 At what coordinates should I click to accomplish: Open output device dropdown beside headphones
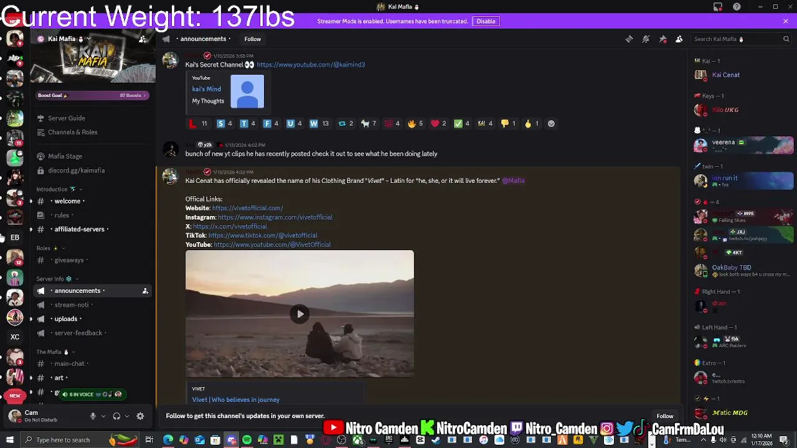126,416
